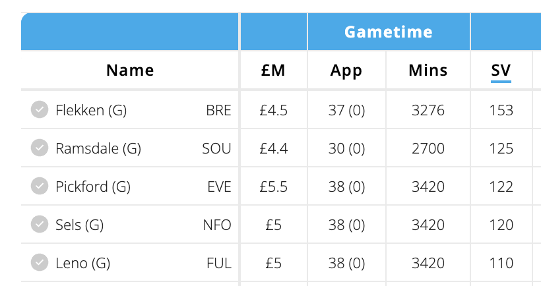Select the Gametime column group header
This screenshot has height=286, width=541.
[389, 32]
